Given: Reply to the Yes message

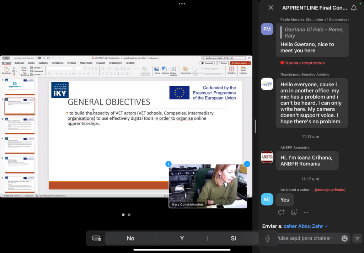Looking at the screenshot, I should click(x=282, y=212).
